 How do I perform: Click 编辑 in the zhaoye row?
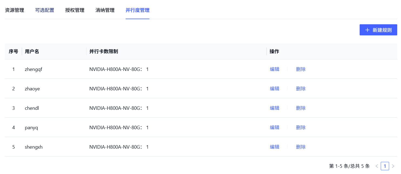(x=274, y=88)
